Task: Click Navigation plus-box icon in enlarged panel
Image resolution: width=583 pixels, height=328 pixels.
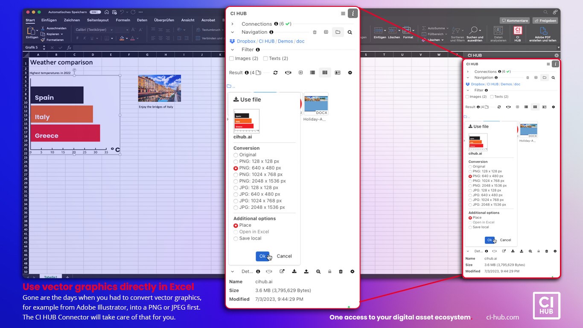Action: (x=326, y=32)
